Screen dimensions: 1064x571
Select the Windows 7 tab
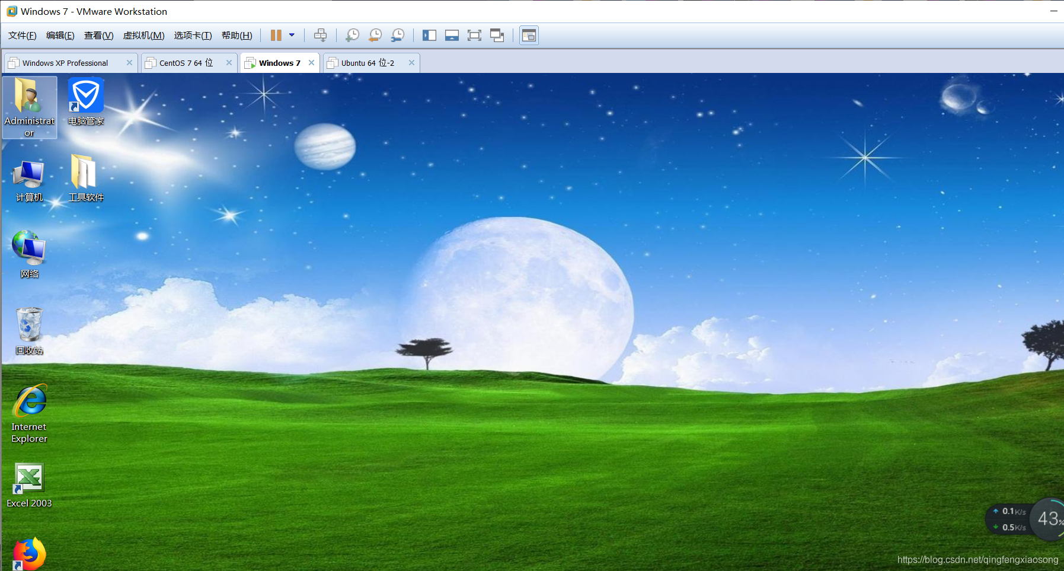point(280,63)
